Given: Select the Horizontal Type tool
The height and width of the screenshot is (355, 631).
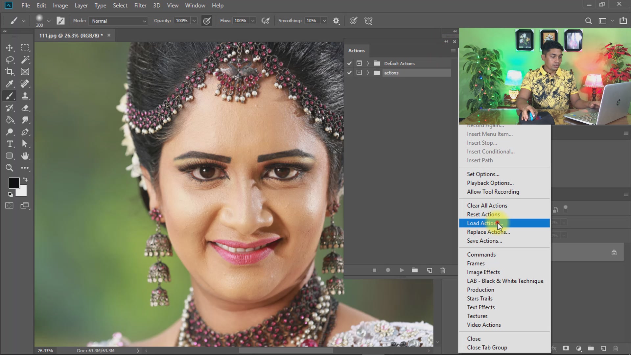Looking at the screenshot, I should 10,144.
